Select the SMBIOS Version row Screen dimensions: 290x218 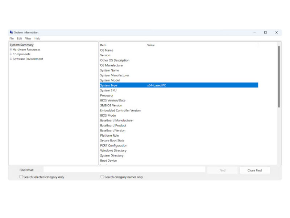click(x=179, y=105)
